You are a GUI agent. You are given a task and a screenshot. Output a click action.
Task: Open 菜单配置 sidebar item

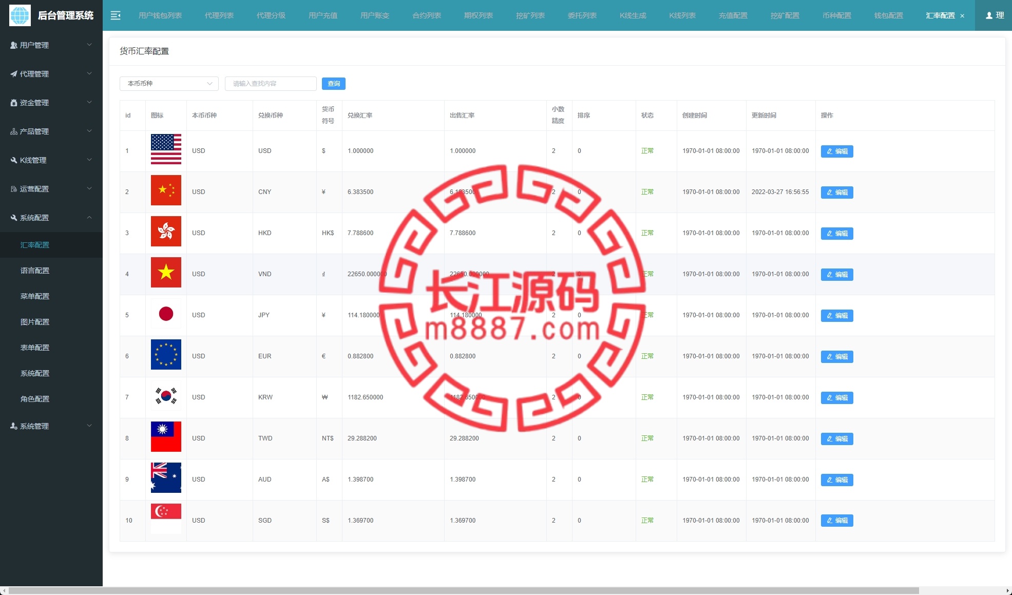51,296
